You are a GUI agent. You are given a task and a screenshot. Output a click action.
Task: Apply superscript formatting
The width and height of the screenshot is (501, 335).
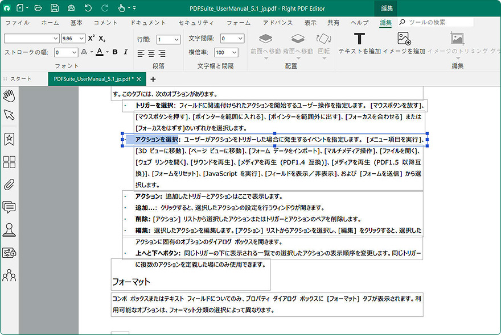92,38
